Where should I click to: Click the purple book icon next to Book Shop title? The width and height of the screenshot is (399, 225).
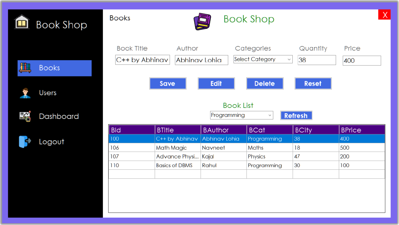203,21
